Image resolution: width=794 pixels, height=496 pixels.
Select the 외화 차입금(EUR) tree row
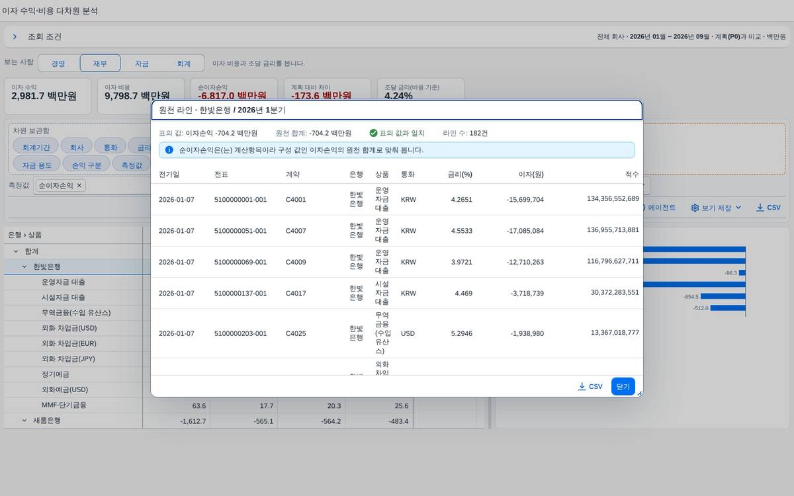pos(73,343)
